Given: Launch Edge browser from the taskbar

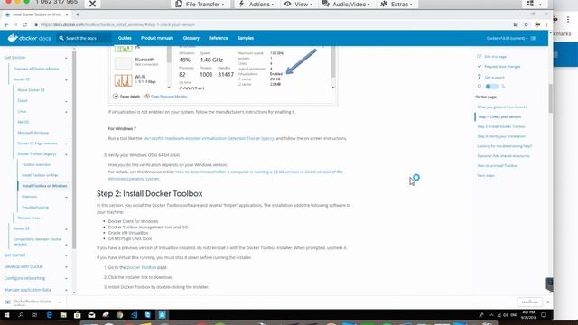Looking at the screenshot, I should tap(49, 315).
